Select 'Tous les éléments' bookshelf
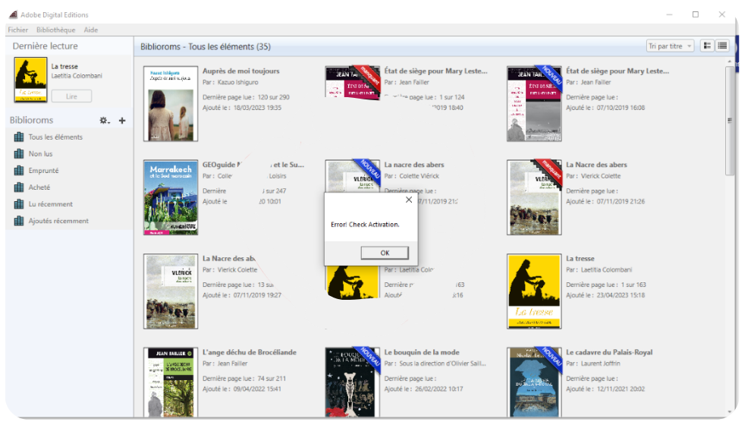 click(x=55, y=137)
